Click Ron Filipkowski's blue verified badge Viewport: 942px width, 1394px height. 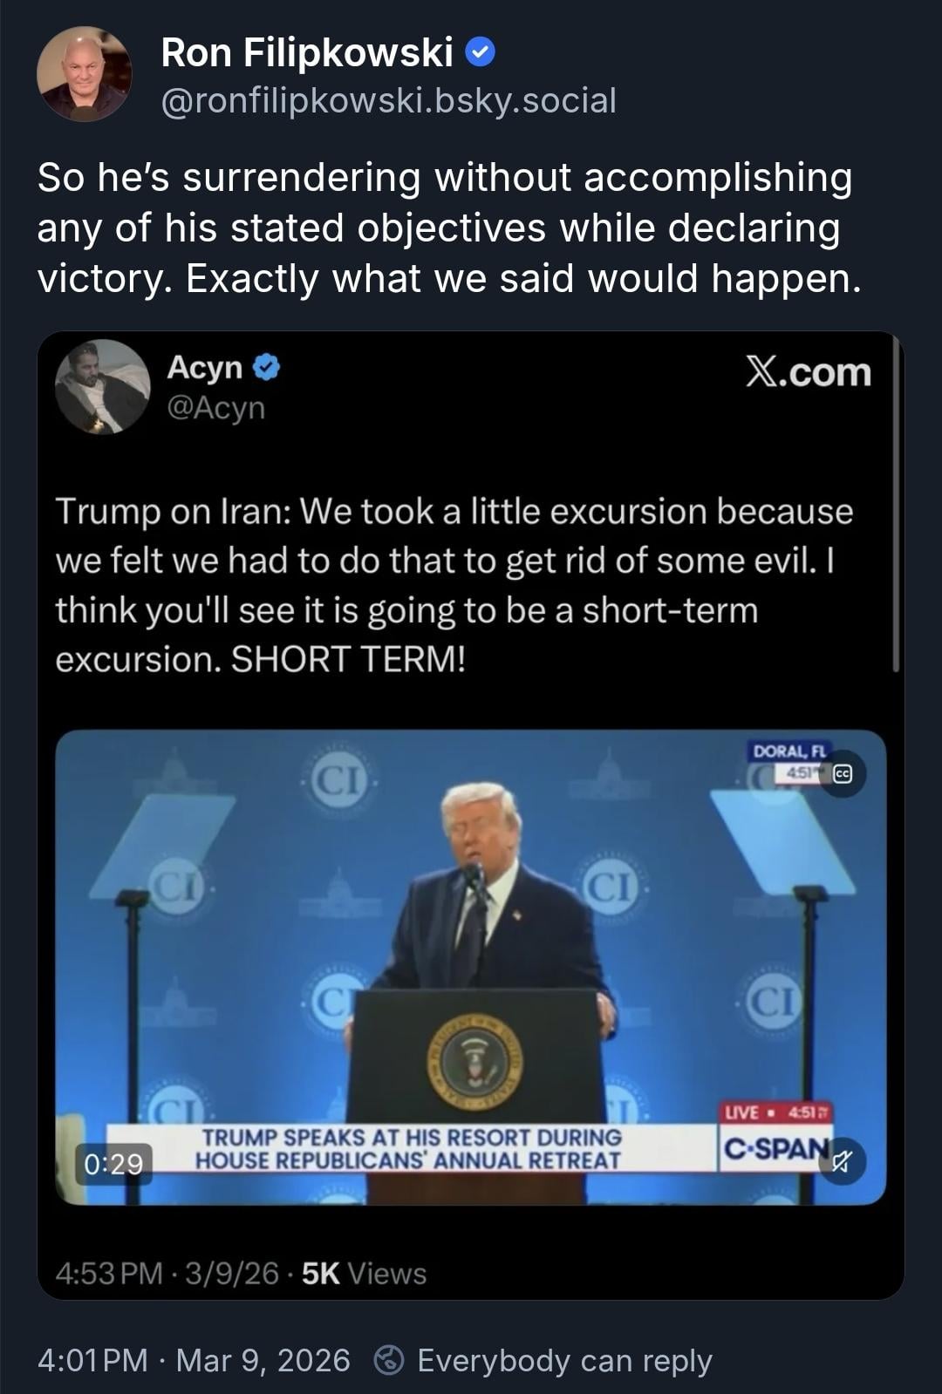pyautogui.click(x=481, y=53)
